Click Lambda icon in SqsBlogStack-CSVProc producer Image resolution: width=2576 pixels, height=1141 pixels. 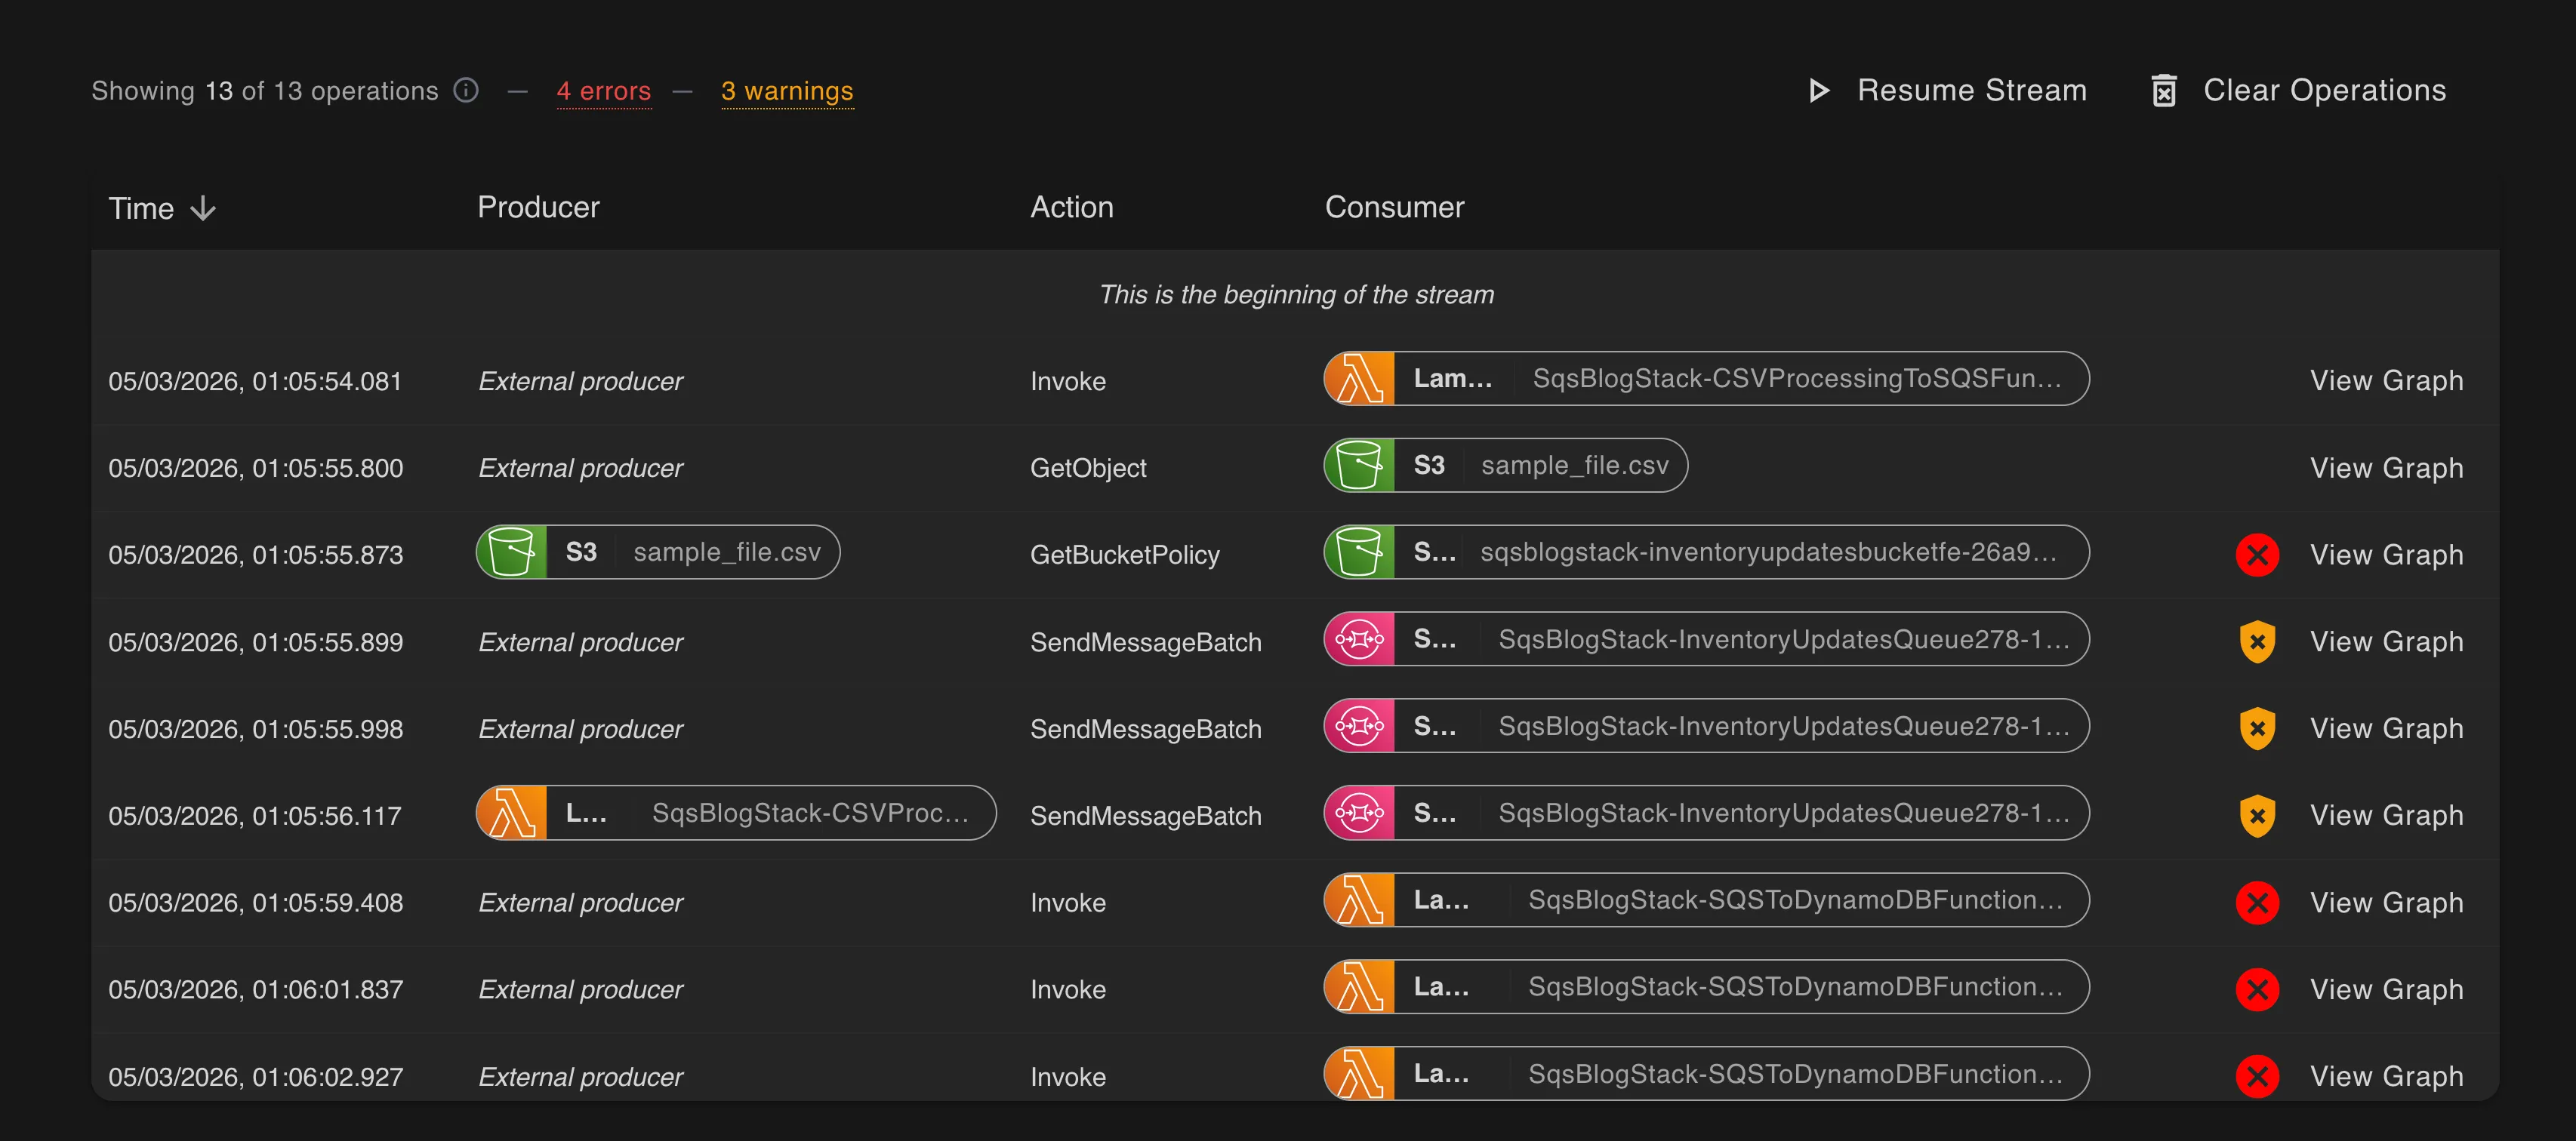pos(512,813)
